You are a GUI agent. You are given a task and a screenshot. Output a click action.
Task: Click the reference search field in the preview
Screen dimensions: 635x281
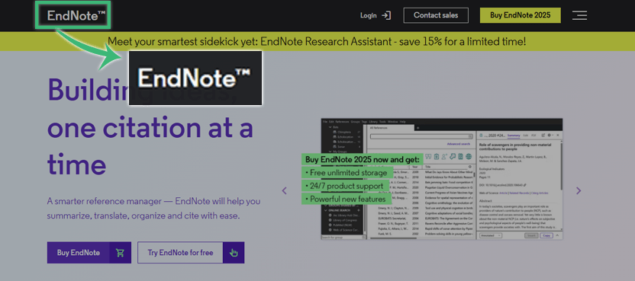[x=421, y=136]
